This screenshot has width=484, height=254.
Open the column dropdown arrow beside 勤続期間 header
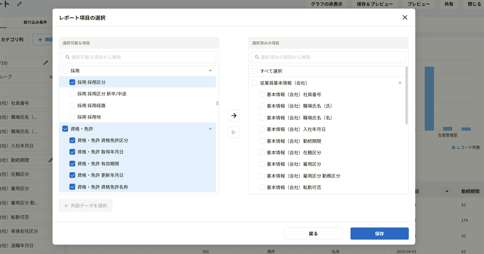447,191
